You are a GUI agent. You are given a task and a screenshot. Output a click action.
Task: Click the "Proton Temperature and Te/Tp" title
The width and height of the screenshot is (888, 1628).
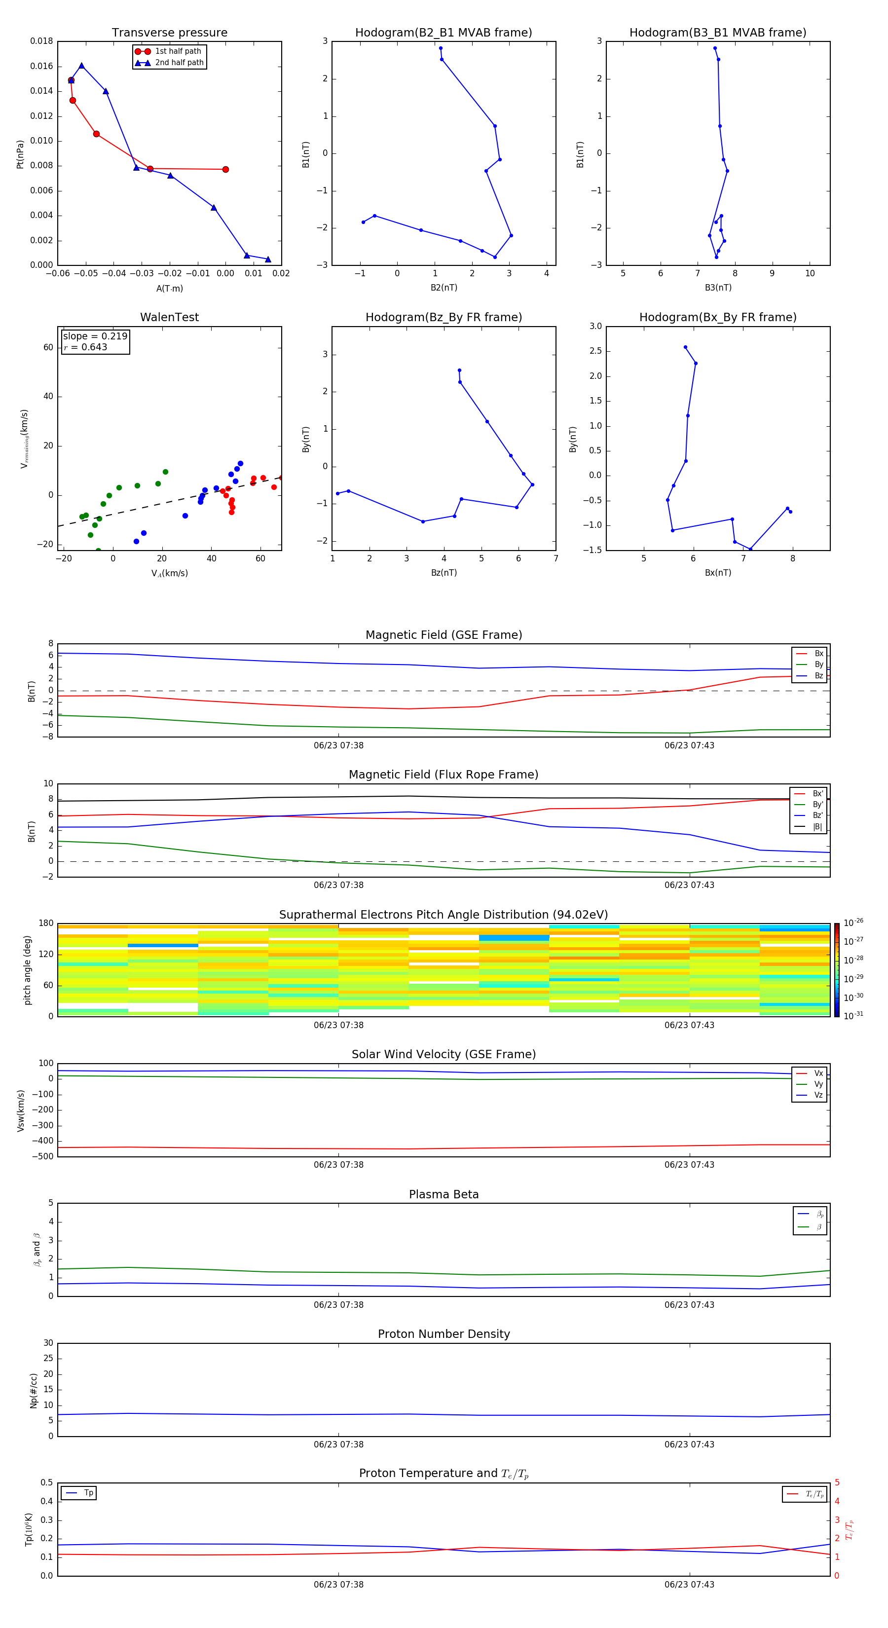(x=444, y=1474)
